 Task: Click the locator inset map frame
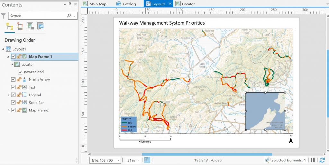(265, 111)
